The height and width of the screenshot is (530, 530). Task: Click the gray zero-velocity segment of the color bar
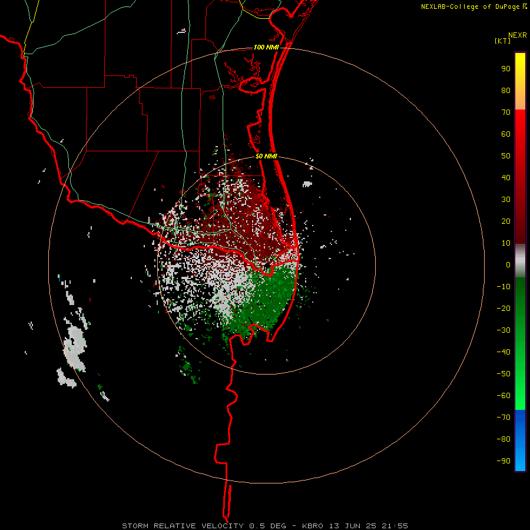pos(520,261)
